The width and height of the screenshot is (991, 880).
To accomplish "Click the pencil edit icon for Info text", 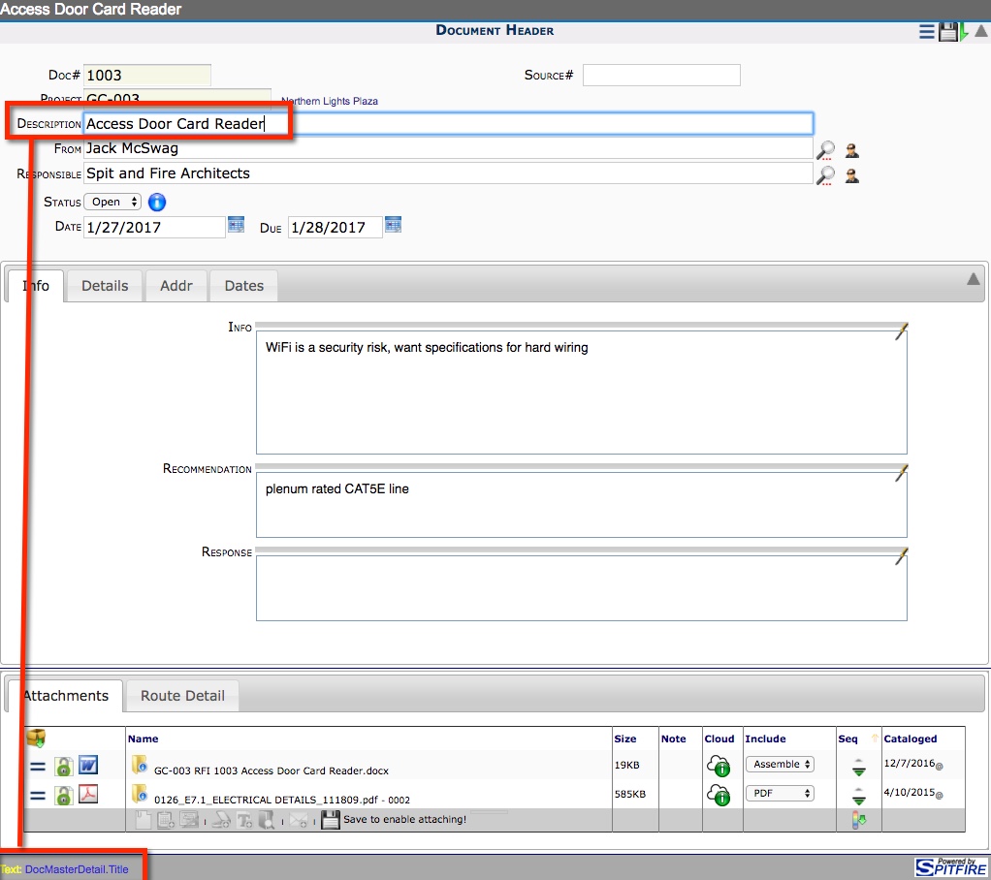I will [x=901, y=331].
